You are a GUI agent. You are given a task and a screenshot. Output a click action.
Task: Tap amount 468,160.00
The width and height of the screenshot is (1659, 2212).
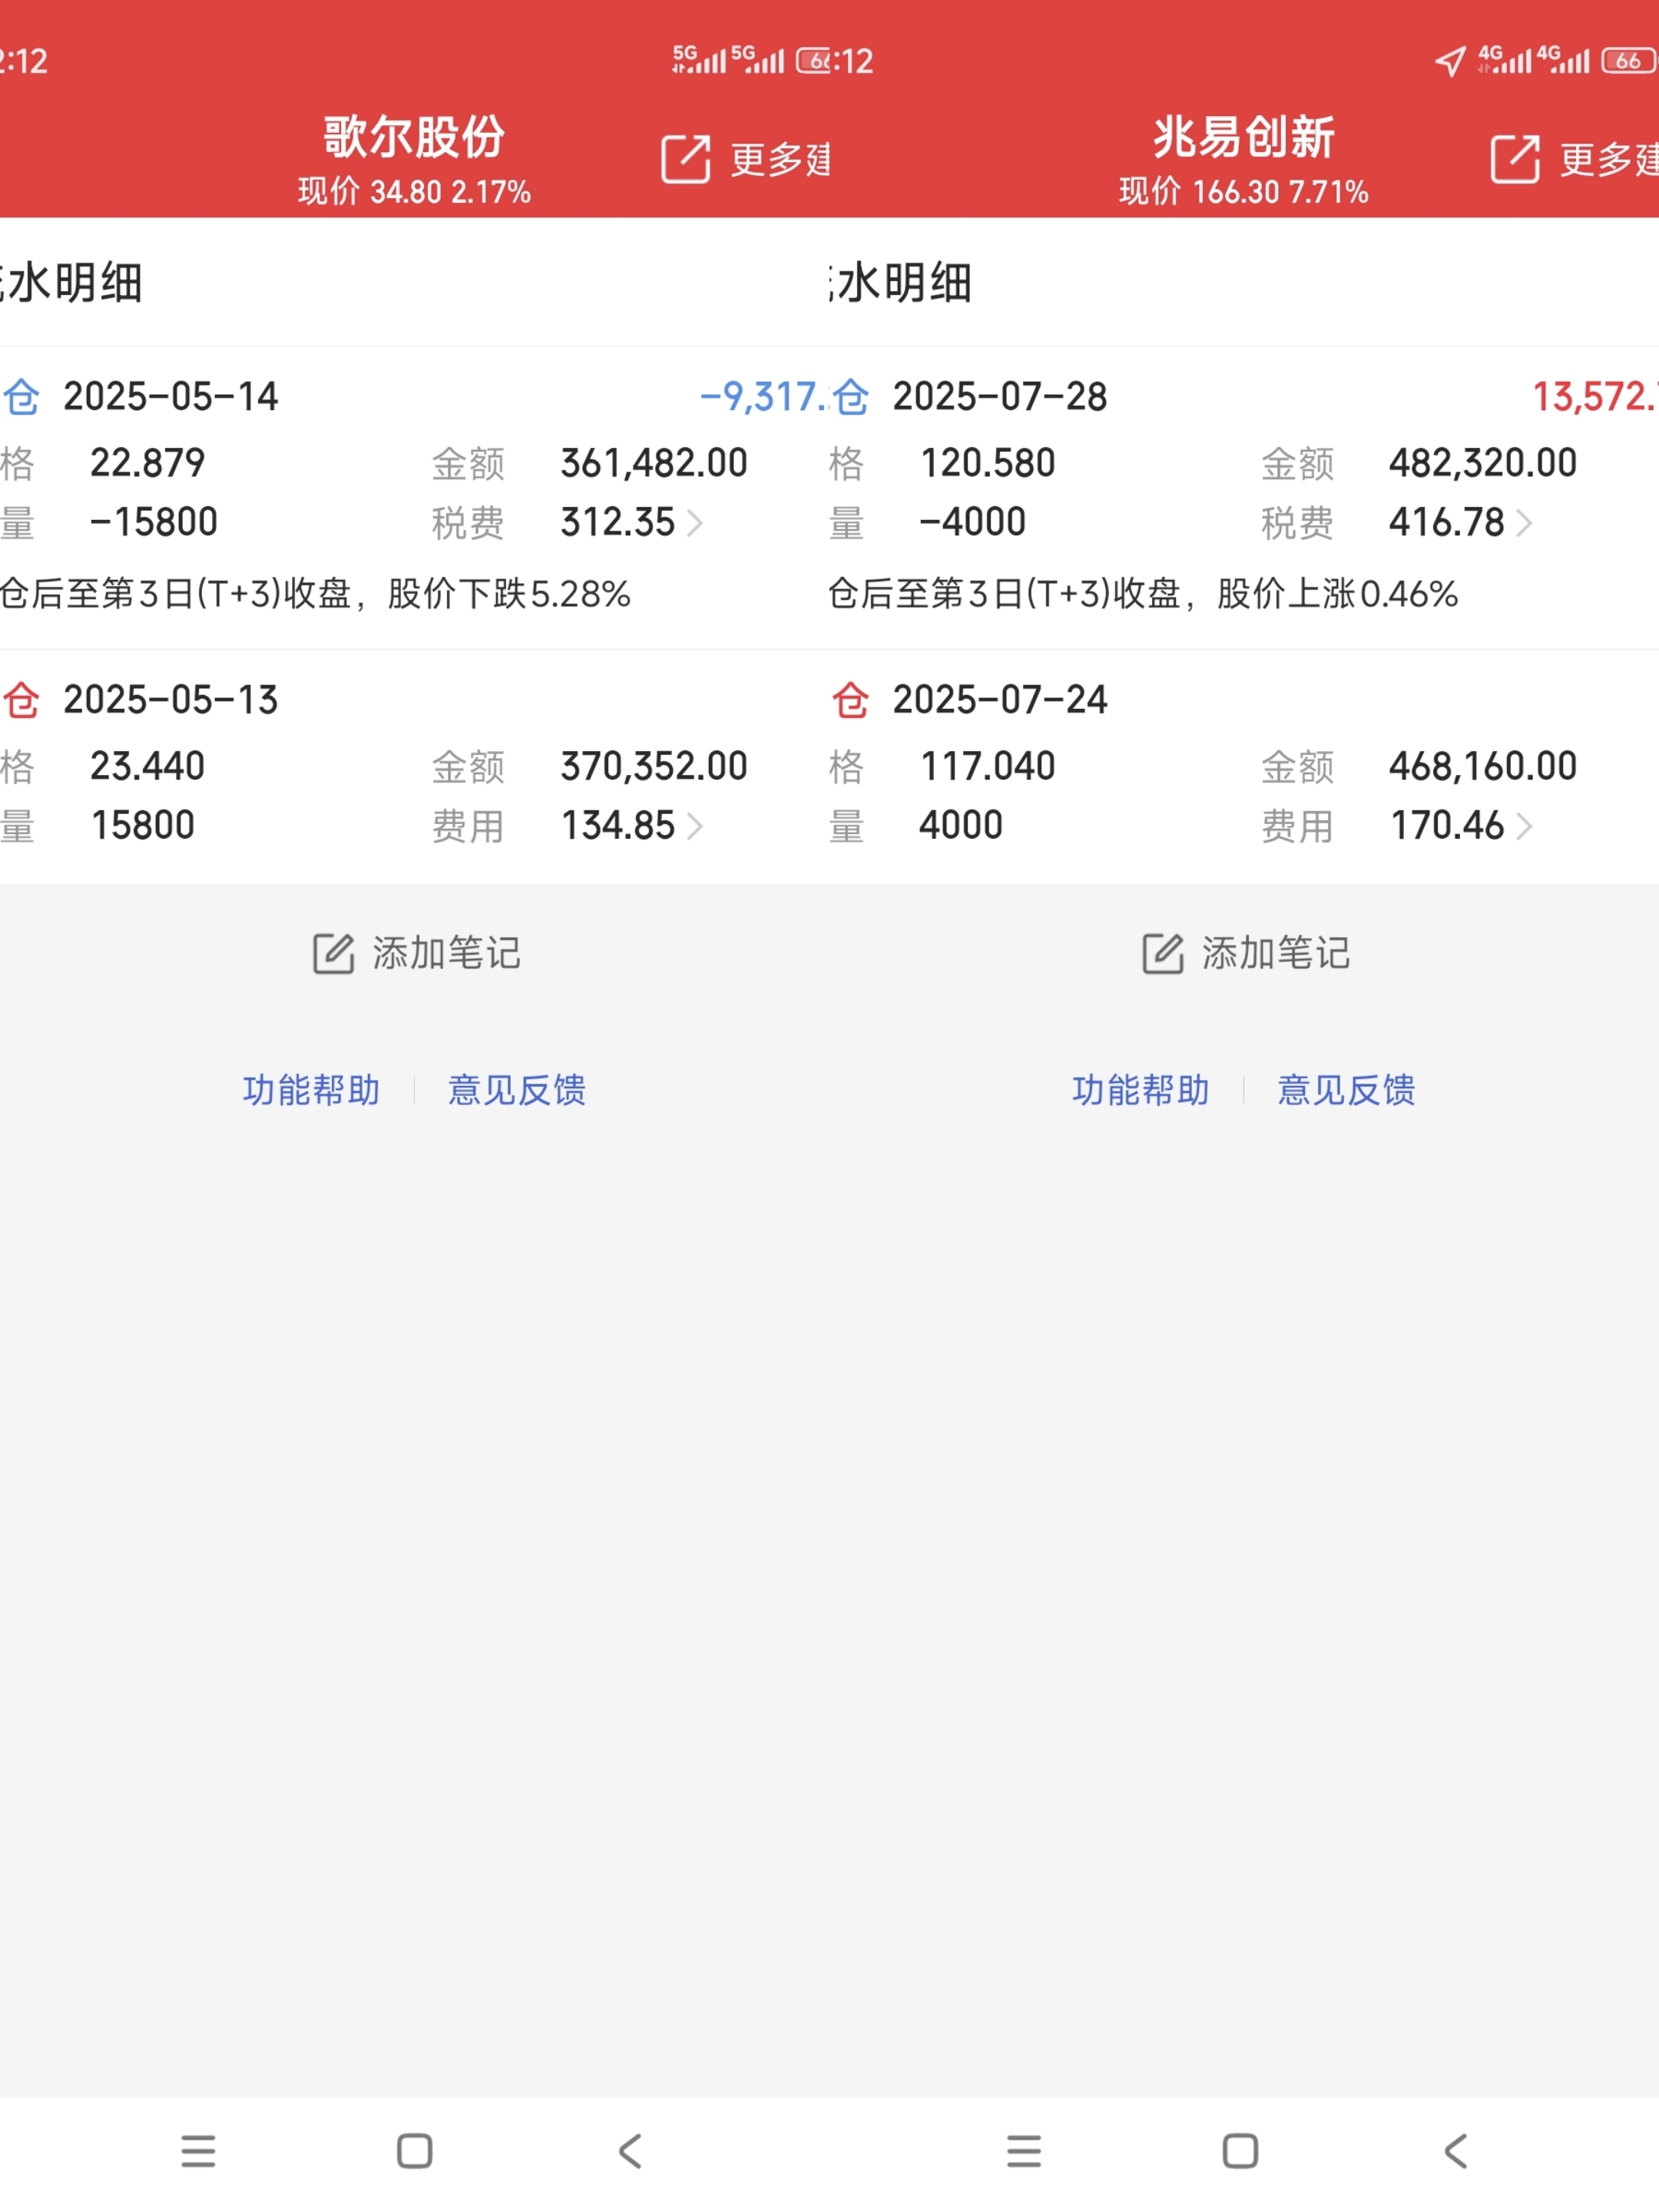tap(1483, 766)
